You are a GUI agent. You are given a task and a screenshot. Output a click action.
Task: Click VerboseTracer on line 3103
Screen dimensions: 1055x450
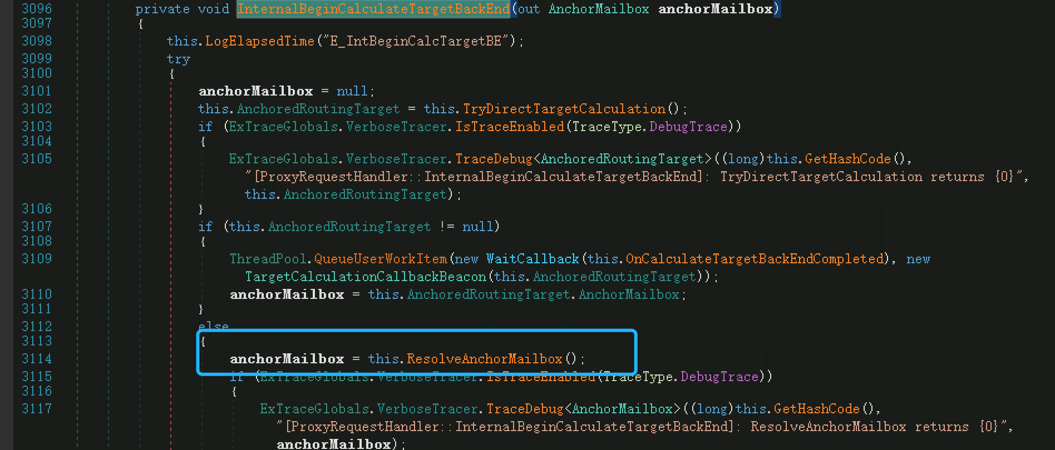coord(397,127)
